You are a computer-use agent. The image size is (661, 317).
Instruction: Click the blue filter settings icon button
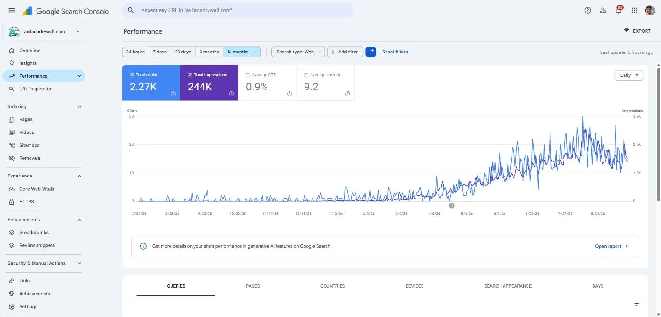[371, 52]
